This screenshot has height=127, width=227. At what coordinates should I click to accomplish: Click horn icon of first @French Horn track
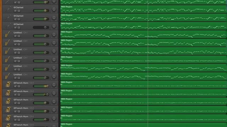coord(8,85)
